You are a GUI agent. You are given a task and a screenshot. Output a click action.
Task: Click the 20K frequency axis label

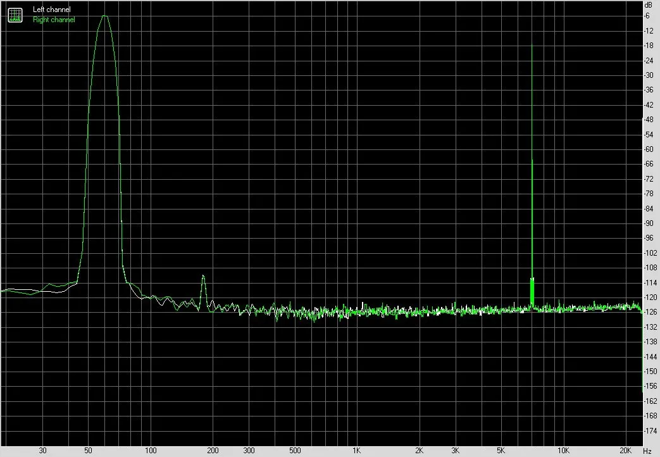pos(625,451)
